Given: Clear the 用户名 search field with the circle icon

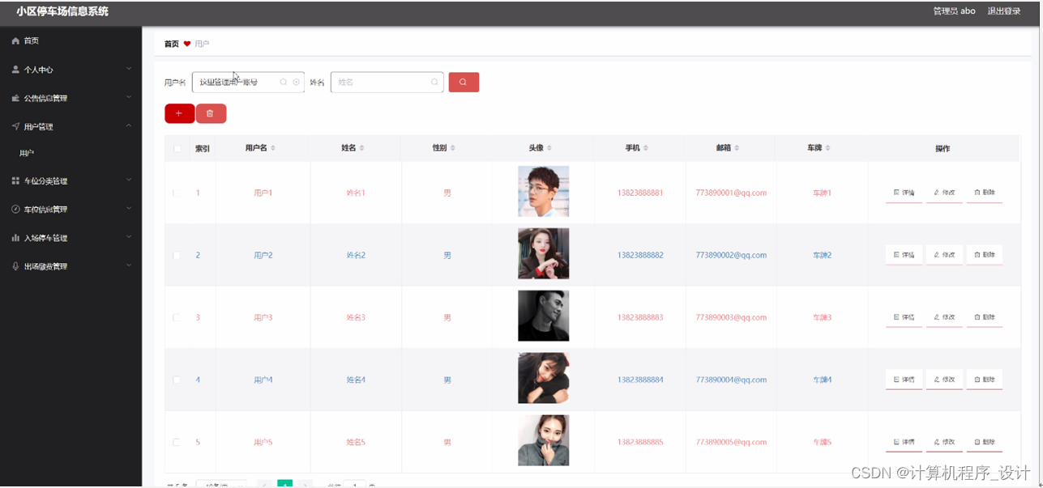Looking at the screenshot, I should coord(296,82).
